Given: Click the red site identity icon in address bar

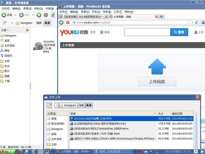Looking at the screenshot, I should click(x=68, y=22).
